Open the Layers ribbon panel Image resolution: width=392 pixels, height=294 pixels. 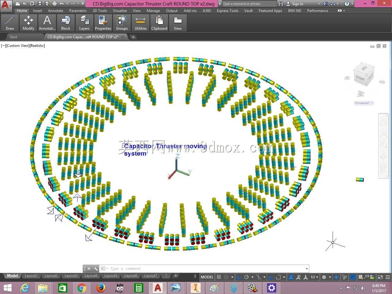pyautogui.click(x=84, y=23)
